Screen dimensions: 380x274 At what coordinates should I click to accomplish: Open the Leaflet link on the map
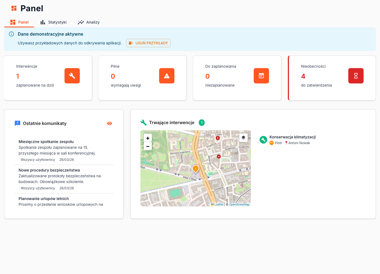click(x=218, y=204)
